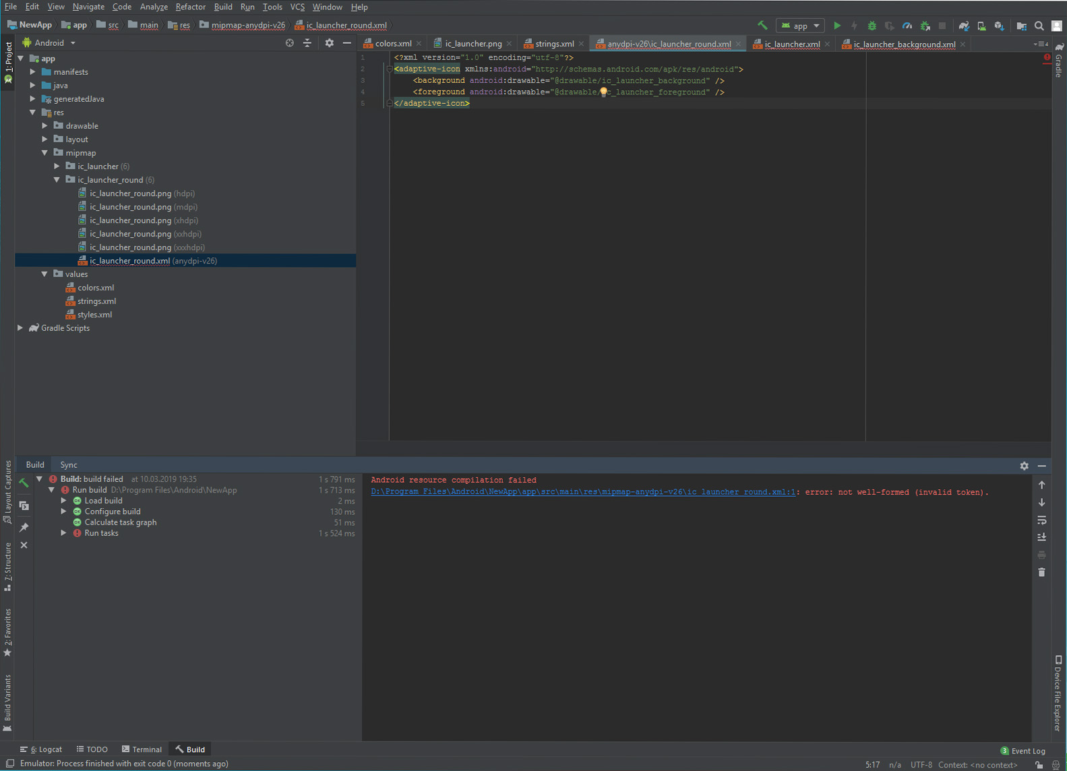Open the SDK Manager
Screen dimensions: 1067x771
click(x=999, y=26)
